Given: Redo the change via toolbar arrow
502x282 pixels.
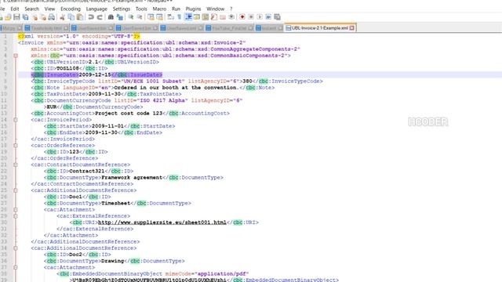Looking at the screenshot, I should [x=100, y=17].
